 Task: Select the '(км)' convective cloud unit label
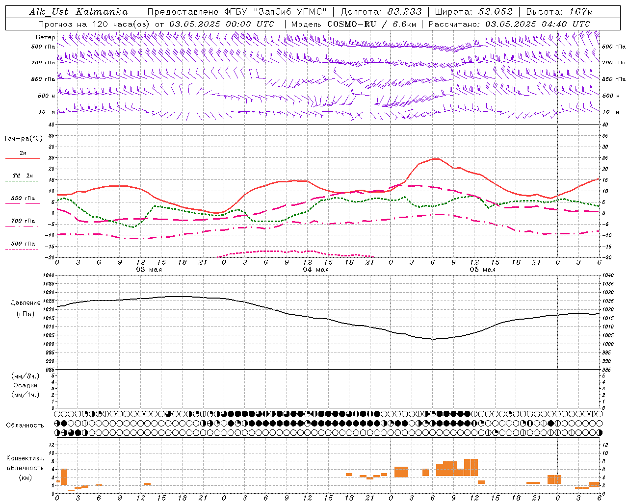click(26, 477)
